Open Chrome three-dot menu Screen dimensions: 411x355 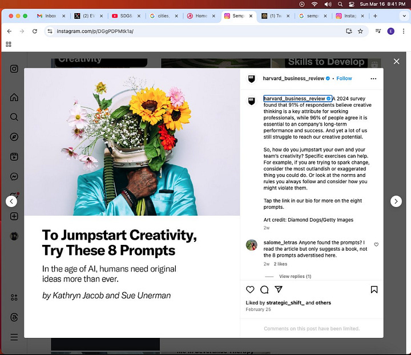coord(403,31)
